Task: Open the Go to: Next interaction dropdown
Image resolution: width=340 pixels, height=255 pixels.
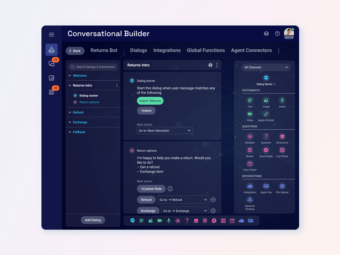Action: click(x=165, y=131)
